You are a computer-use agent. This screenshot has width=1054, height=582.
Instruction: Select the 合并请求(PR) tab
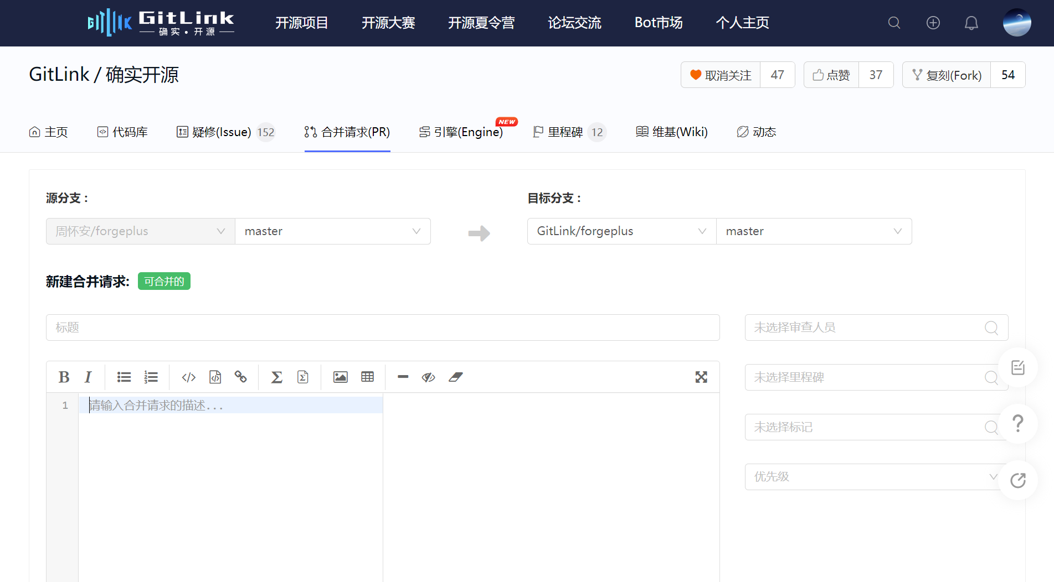pyautogui.click(x=347, y=132)
